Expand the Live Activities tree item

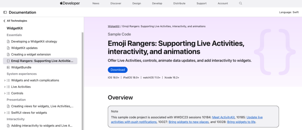pos(5,87)
